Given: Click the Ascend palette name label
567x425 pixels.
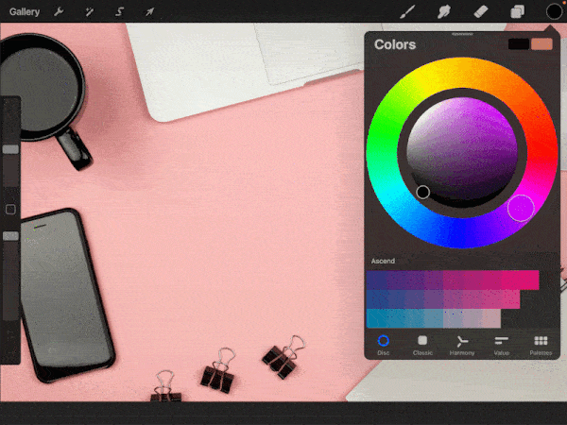Looking at the screenshot, I should coord(383,261).
